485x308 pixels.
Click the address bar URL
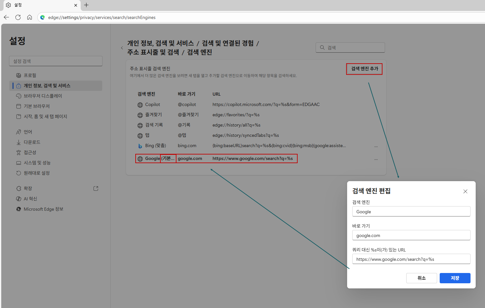102,17
